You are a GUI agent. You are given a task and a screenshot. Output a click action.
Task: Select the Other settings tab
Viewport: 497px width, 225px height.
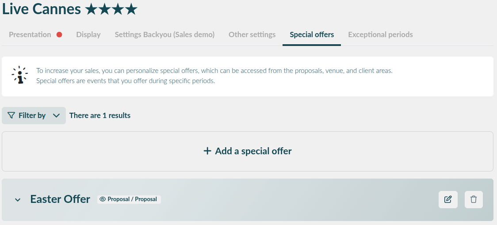coord(252,34)
